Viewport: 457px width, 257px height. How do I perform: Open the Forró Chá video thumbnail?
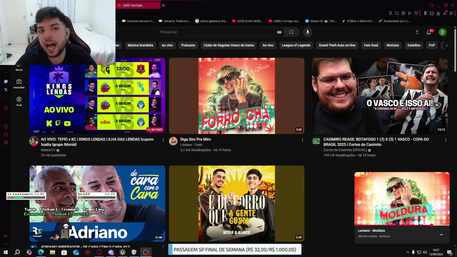click(x=237, y=96)
